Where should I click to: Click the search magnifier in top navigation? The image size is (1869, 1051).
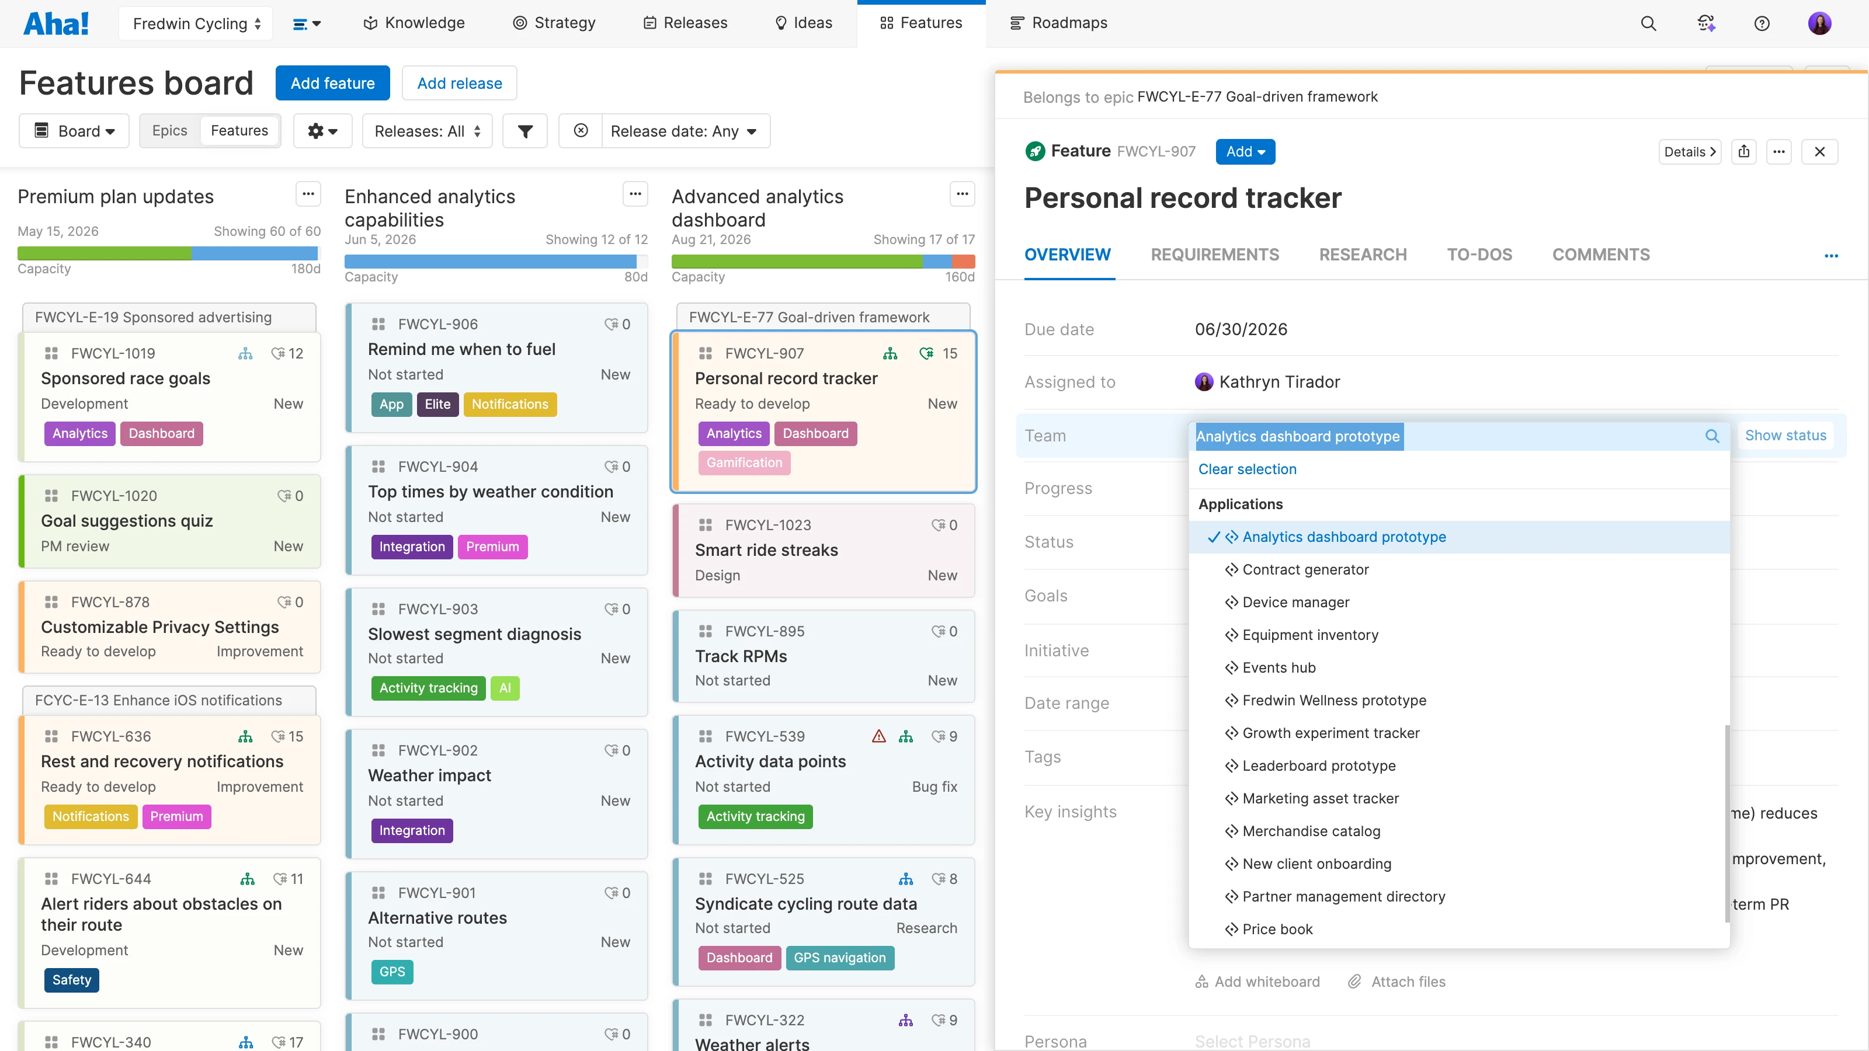pos(1648,23)
